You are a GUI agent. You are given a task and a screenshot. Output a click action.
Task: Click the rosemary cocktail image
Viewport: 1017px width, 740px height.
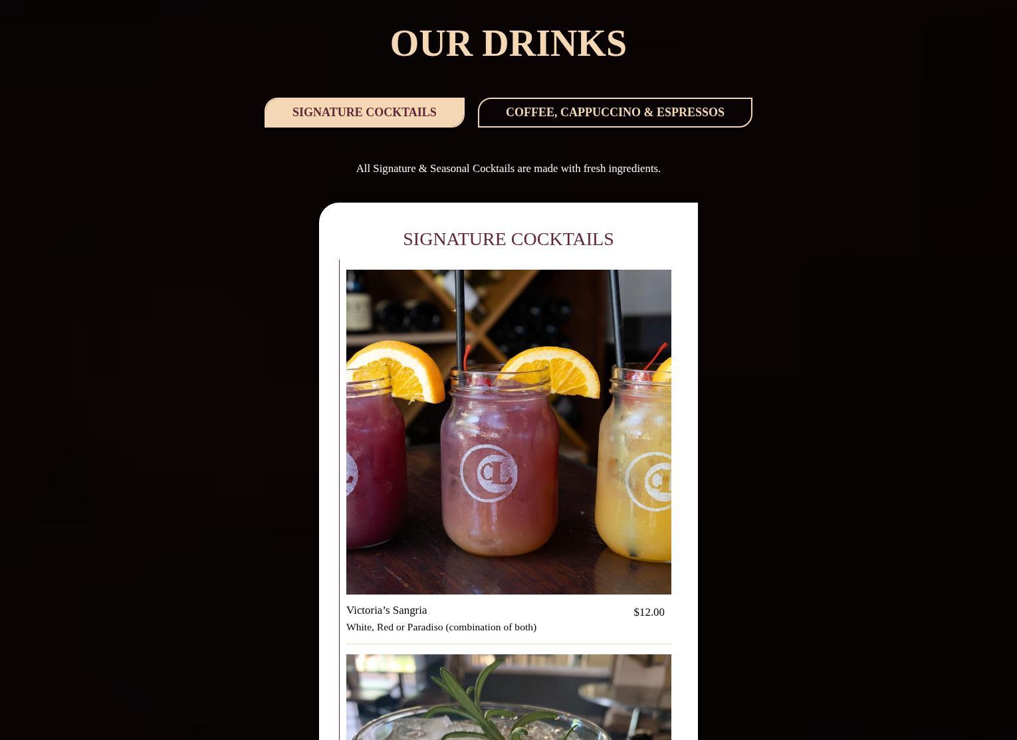(508, 697)
